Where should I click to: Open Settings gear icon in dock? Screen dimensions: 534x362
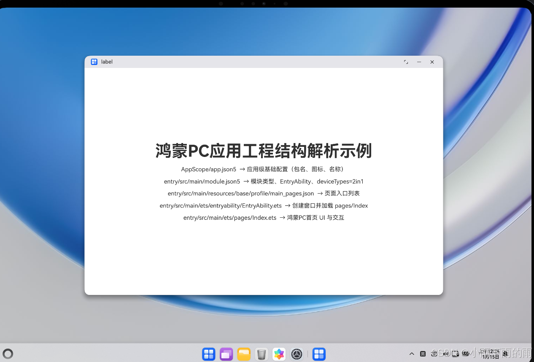(297, 354)
